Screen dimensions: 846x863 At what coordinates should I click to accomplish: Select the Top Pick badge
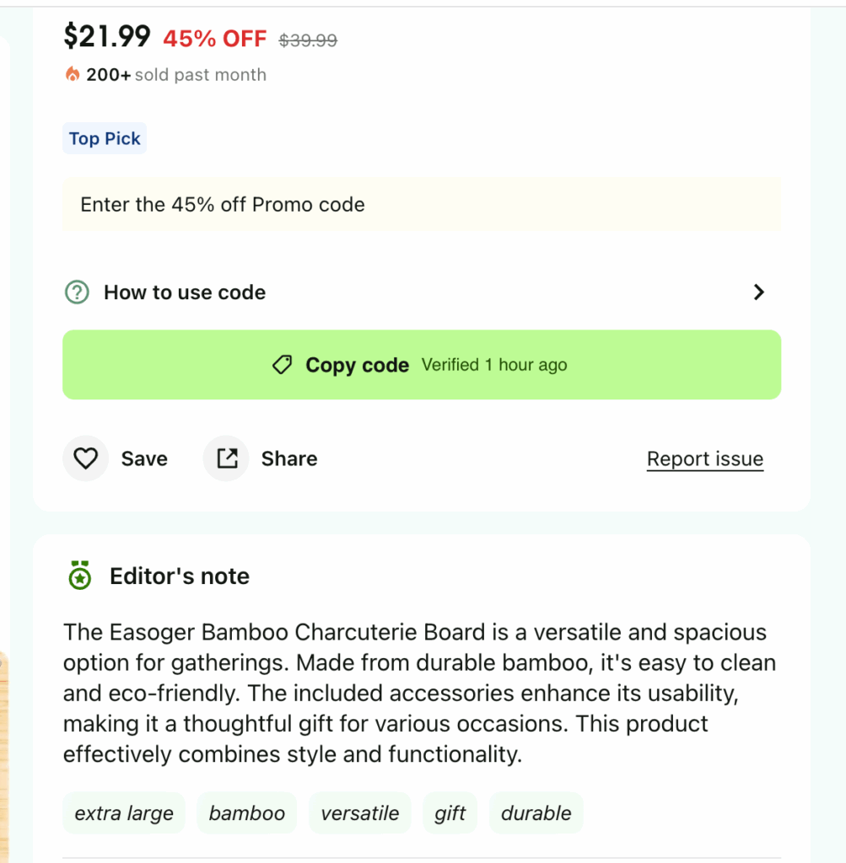click(x=105, y=139)
